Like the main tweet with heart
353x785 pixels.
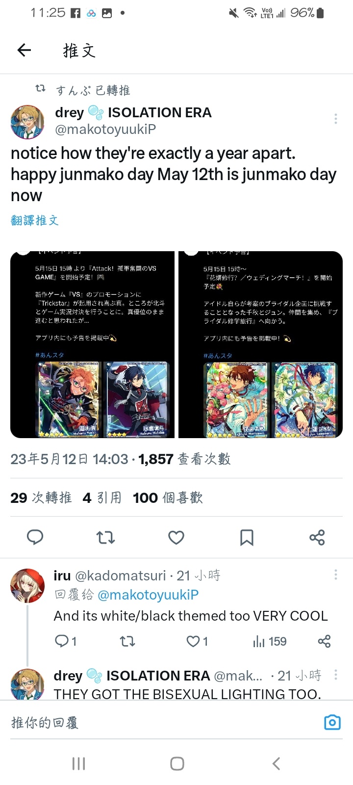pos(176,538)
